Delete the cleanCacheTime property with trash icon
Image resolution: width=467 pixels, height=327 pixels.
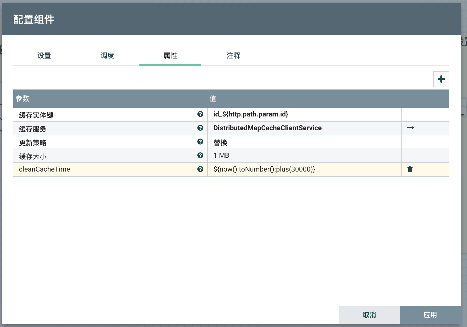(x=410, y=169)
